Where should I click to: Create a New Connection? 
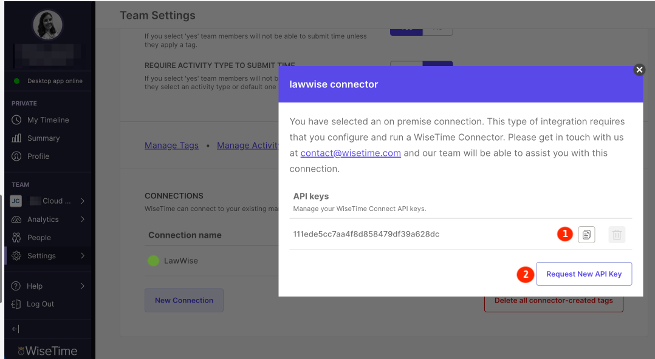pos(183,300)
